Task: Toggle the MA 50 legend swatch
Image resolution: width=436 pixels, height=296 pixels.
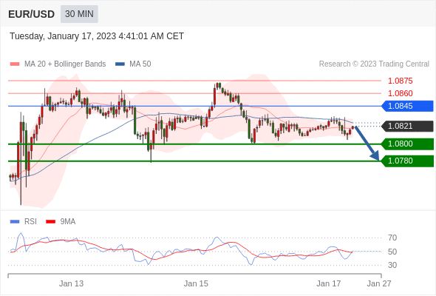Action: coord(120,64)
